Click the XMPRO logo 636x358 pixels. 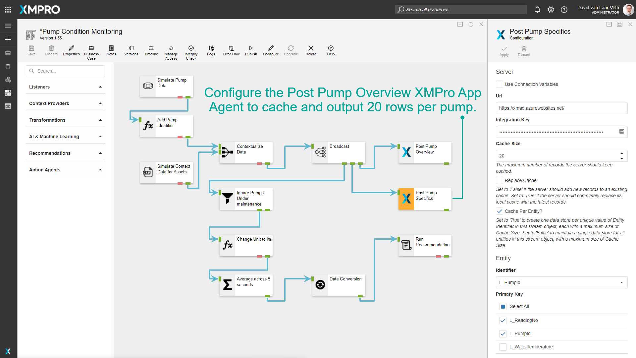[40, 10]
